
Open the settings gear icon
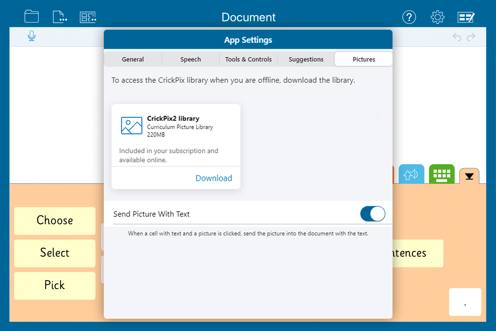pyautogui.click(x=438, y=17)
